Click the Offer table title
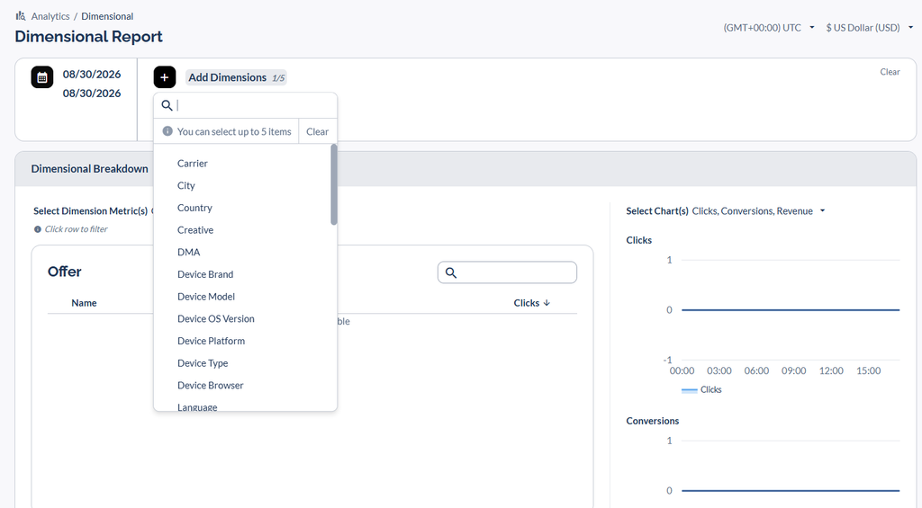Image resolution: width=922 pixels, height=508 pixels. 65,272
